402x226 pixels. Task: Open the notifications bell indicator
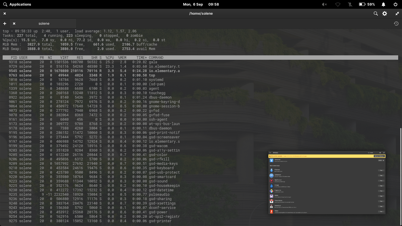click(383, 4)
